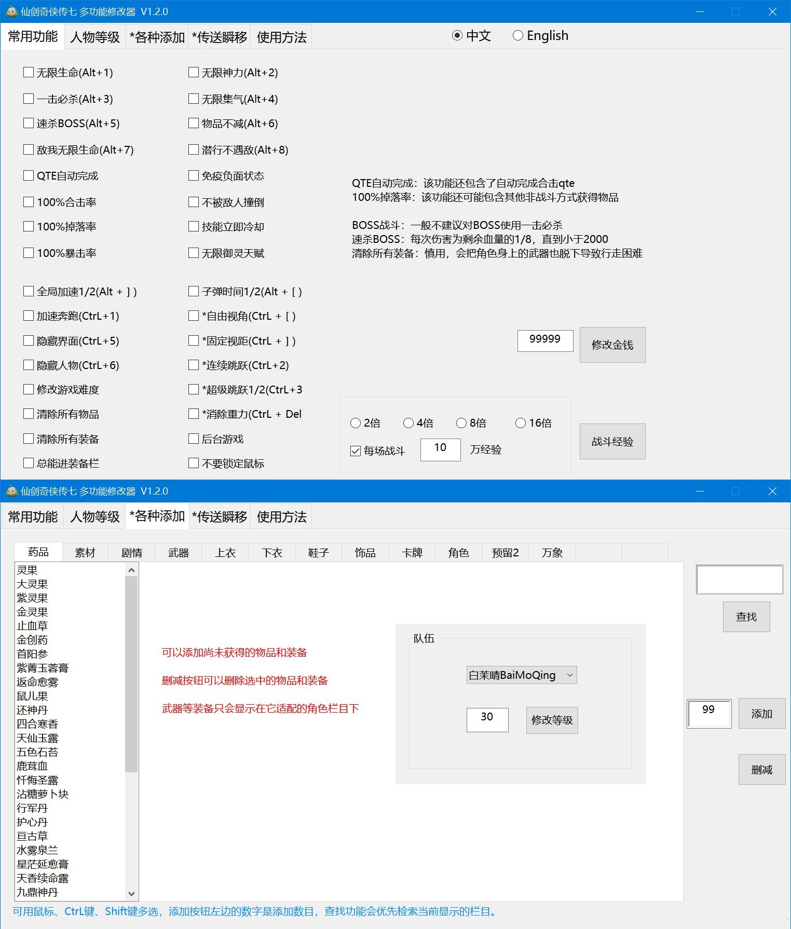Open the 角色 category tab
The width and height of the screenshot is (791, 929).
tap(459, 553)
